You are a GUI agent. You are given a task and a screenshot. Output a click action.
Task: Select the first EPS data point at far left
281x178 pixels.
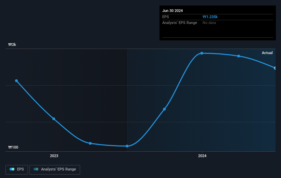16,81
